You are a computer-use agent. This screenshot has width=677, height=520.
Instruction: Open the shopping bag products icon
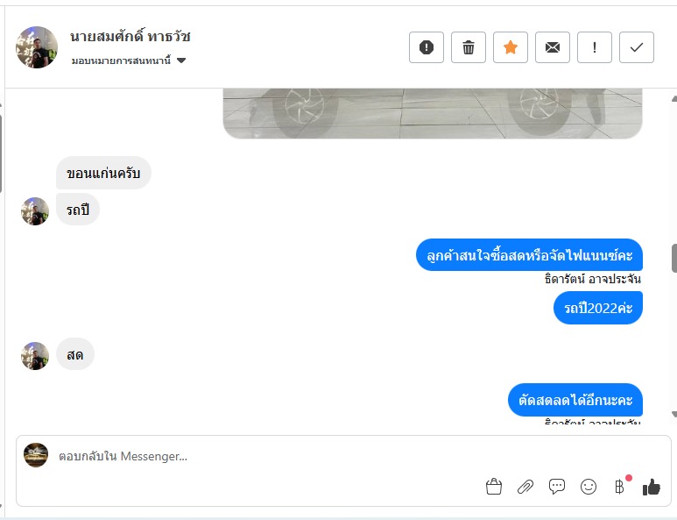494,487
